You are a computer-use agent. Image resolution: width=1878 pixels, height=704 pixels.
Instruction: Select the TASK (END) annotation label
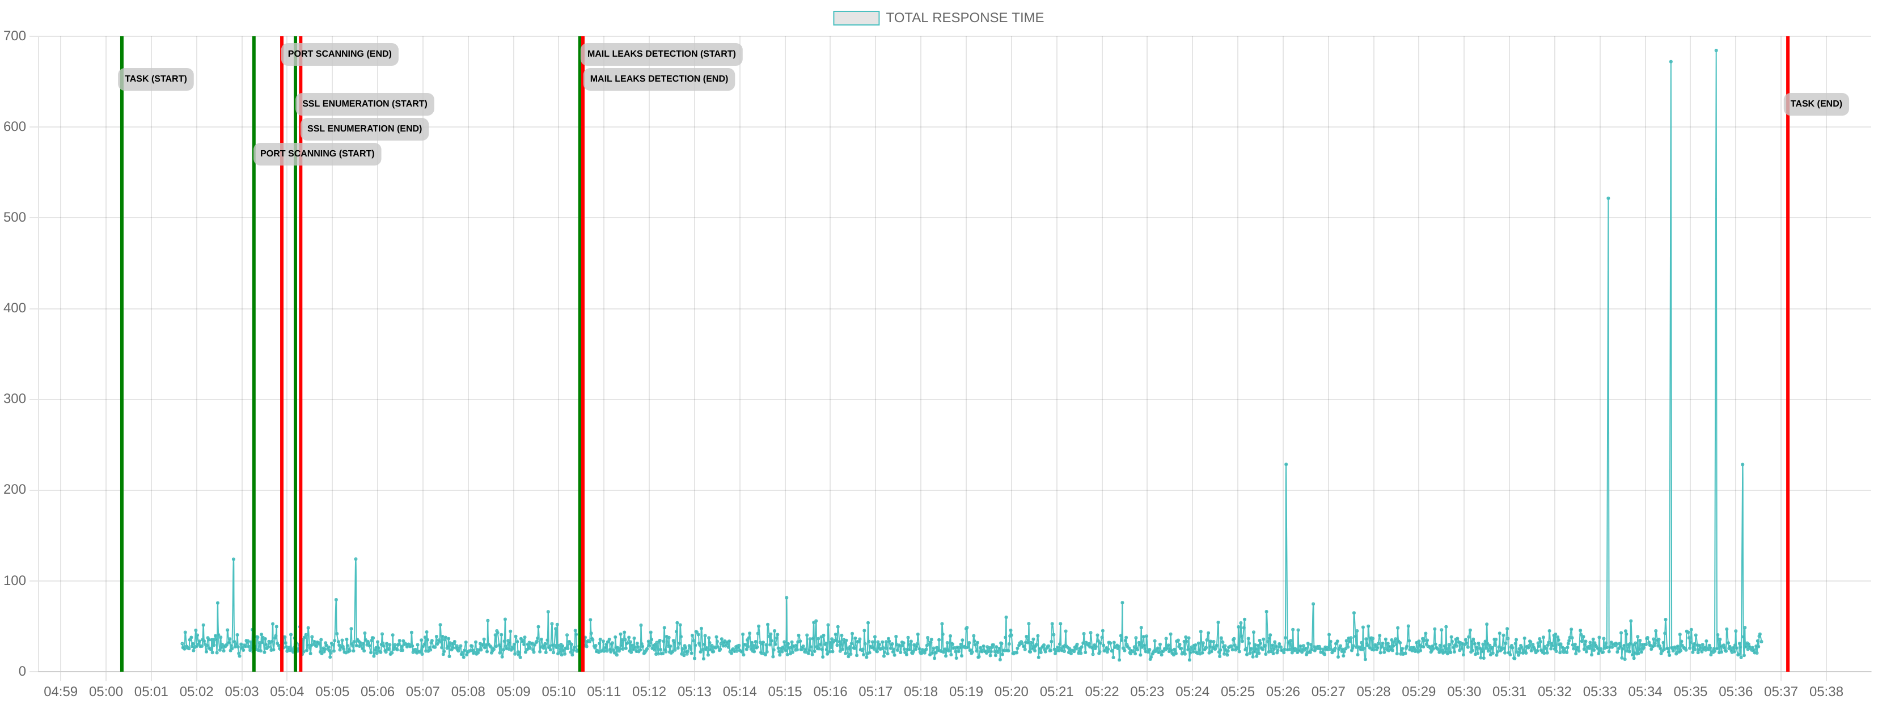point(1815,104)
